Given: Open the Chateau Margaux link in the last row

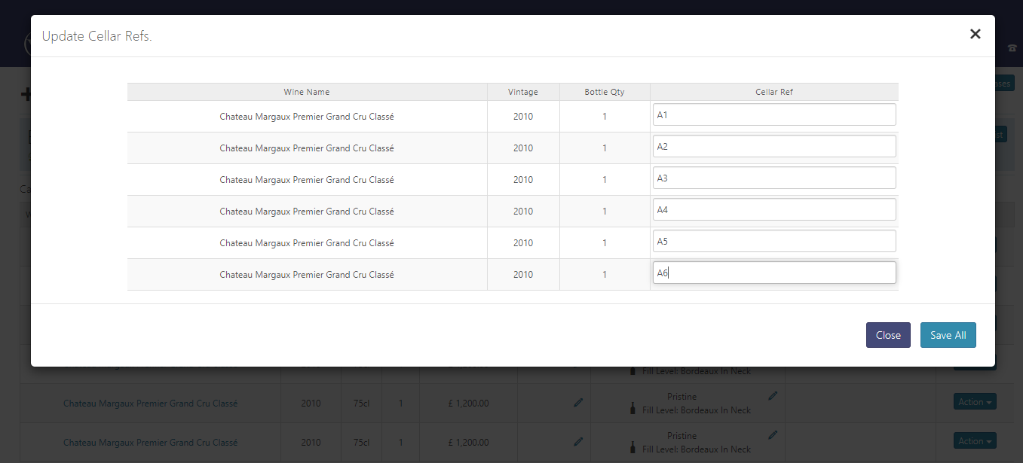Looking at the screenshot, I should pyautogui.click(x=150, y=443).
